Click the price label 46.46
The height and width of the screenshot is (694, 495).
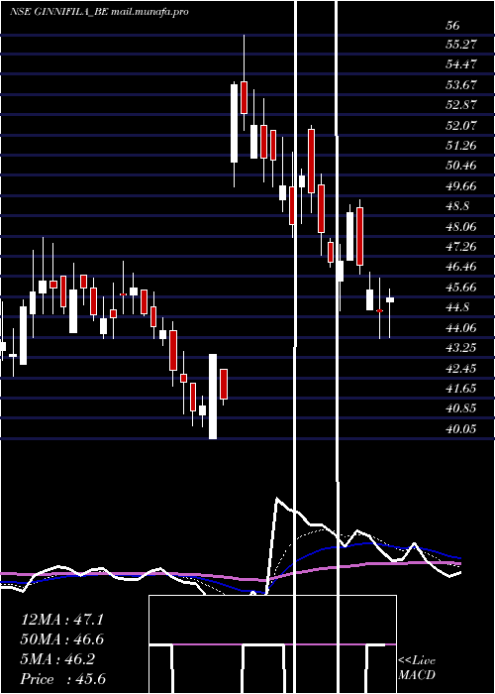tap(461, 267)
